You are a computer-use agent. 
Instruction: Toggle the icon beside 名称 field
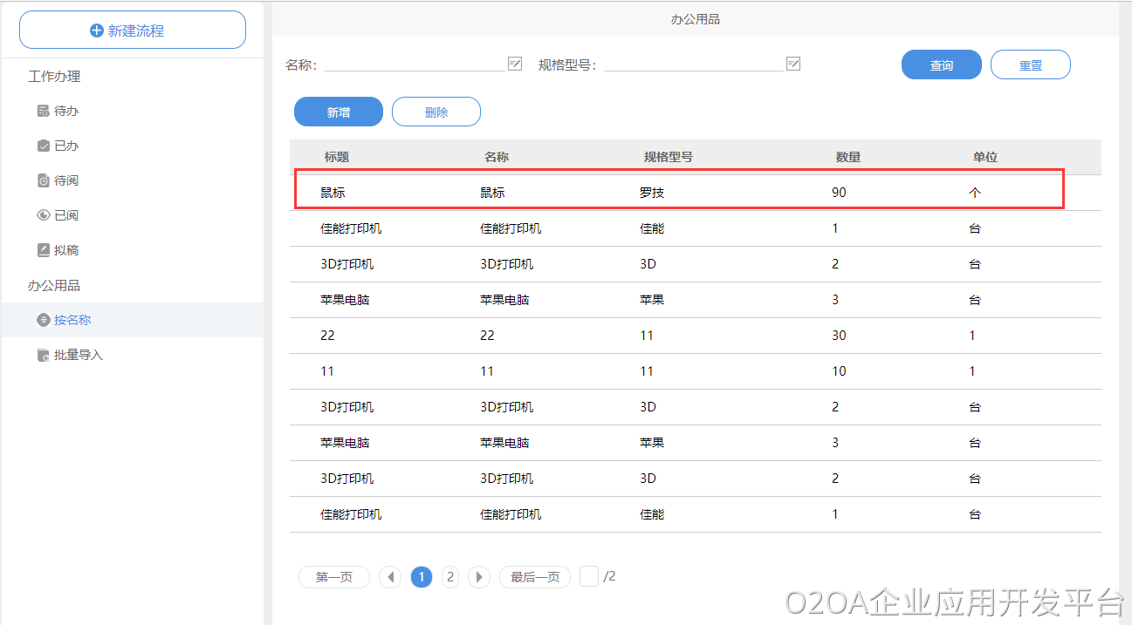515,64
